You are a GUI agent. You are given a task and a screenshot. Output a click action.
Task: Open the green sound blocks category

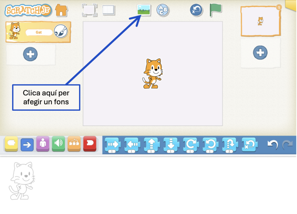pyautogui.click(x=58, y=144)
